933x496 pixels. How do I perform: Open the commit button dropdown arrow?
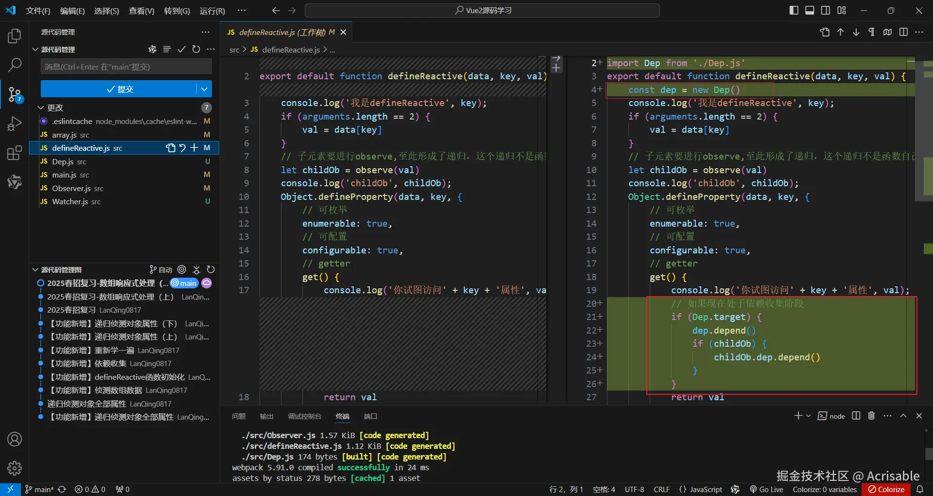click(204, 89)
